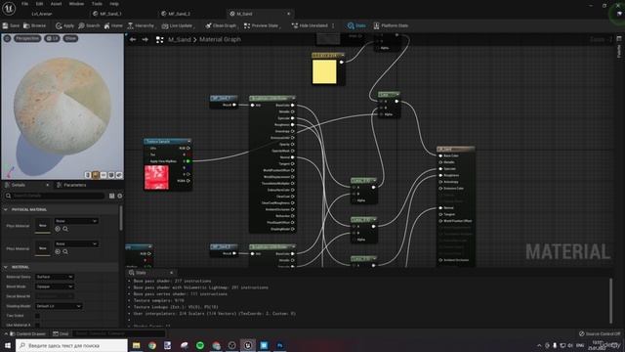Screen dimensions: 625x352
Task: Open the Tools menu
Action: coord(97,4)
